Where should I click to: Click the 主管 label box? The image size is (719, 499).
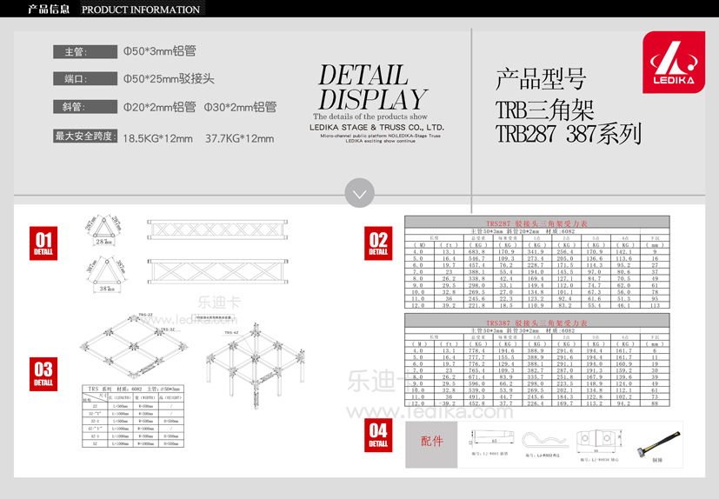coord(85,52)
